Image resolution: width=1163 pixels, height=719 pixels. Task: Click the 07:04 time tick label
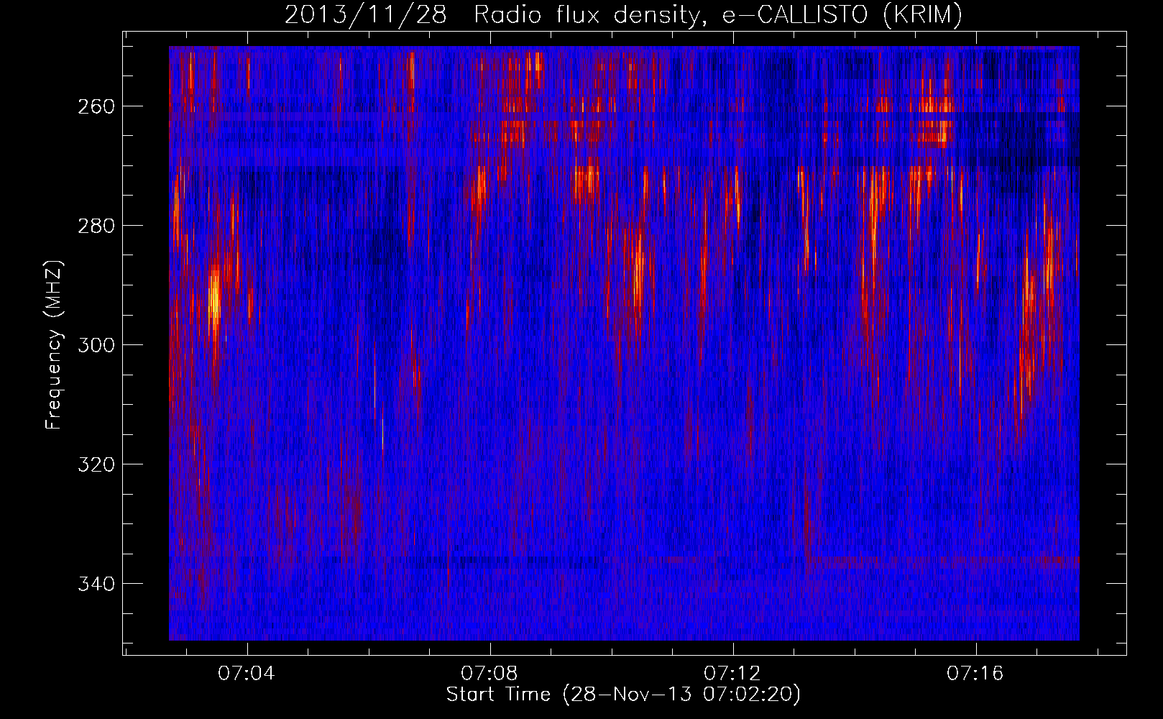247,674
